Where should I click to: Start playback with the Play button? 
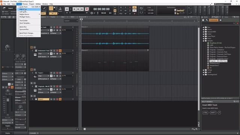coord(74,9)
